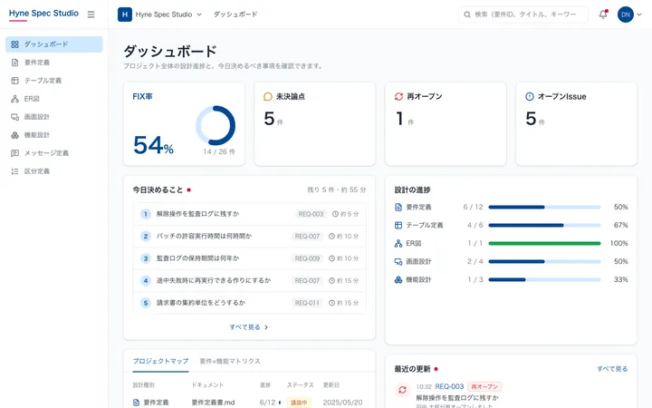Click the REQ-009 tag

coord(307,258)
